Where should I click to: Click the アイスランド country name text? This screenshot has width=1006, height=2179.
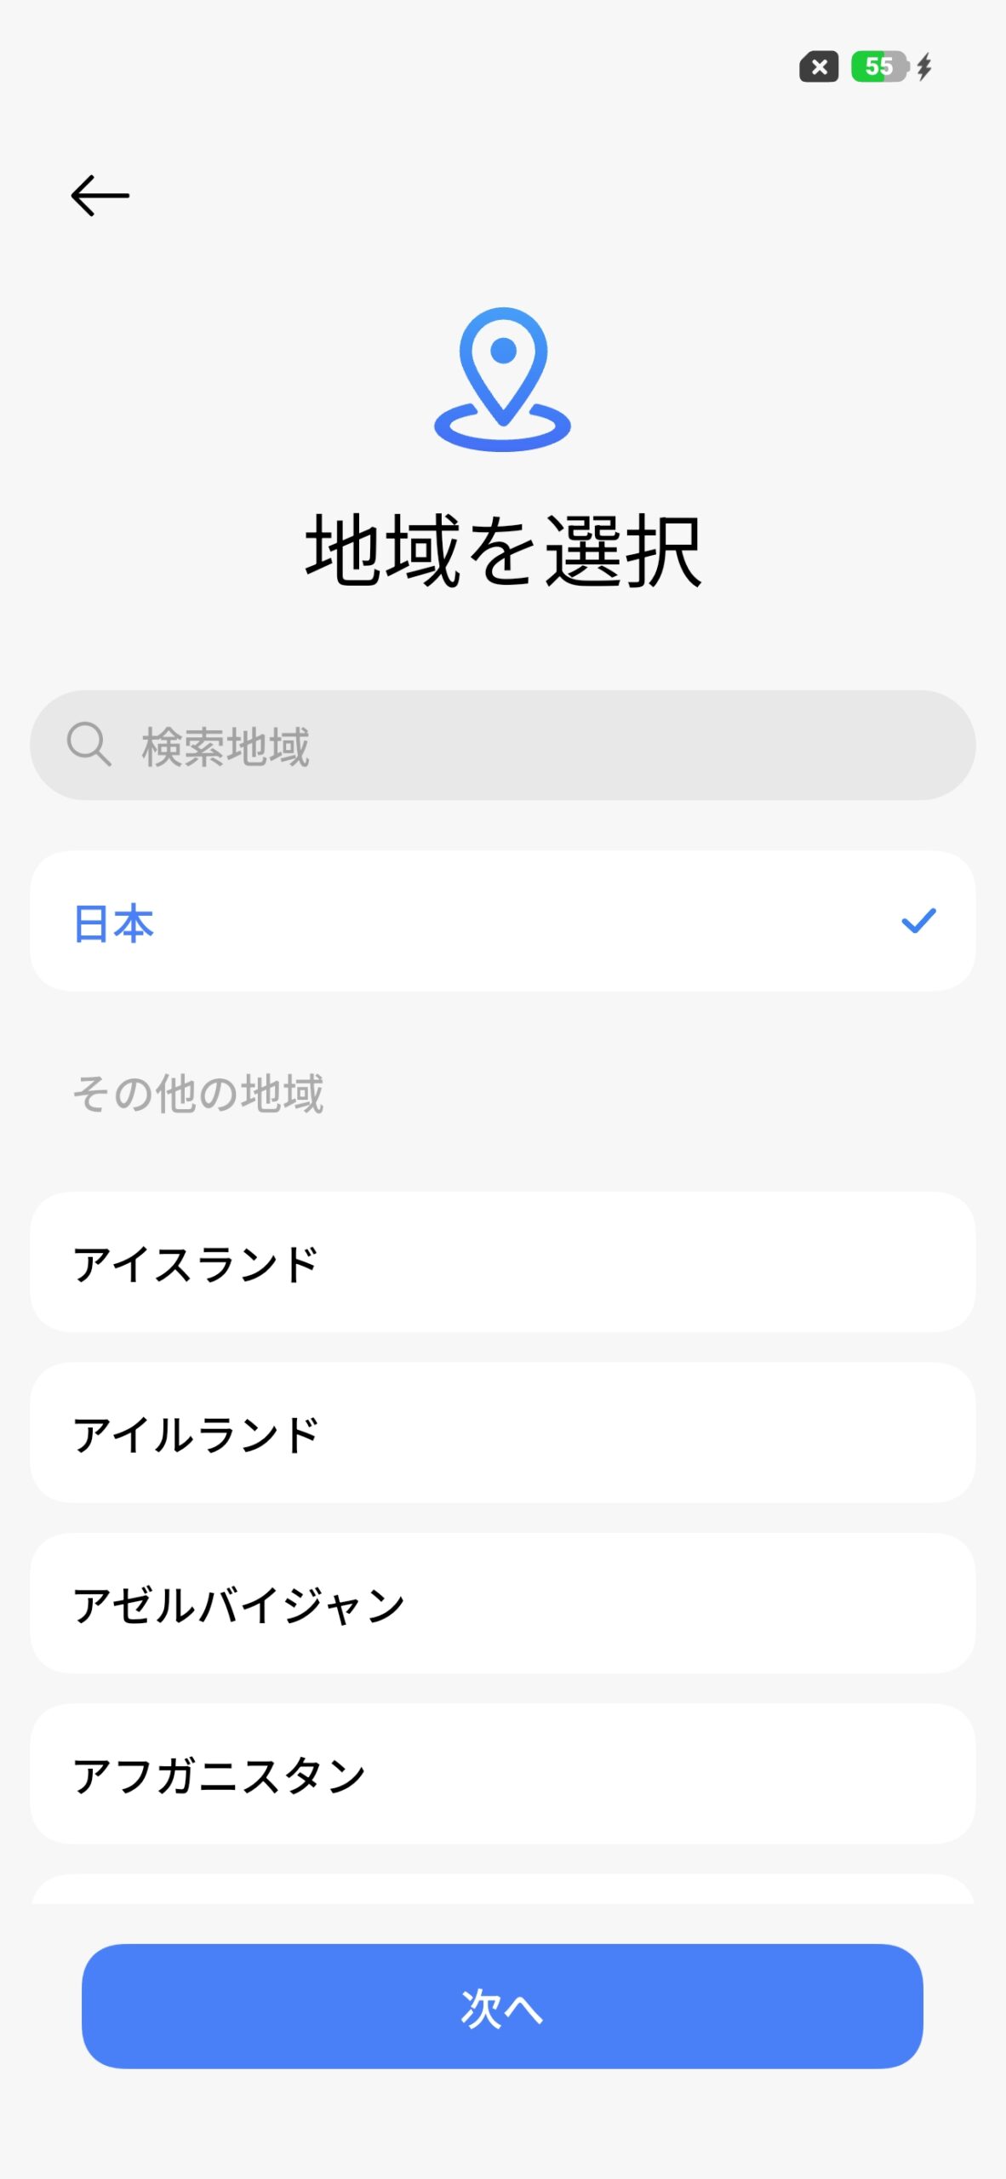196,1264
